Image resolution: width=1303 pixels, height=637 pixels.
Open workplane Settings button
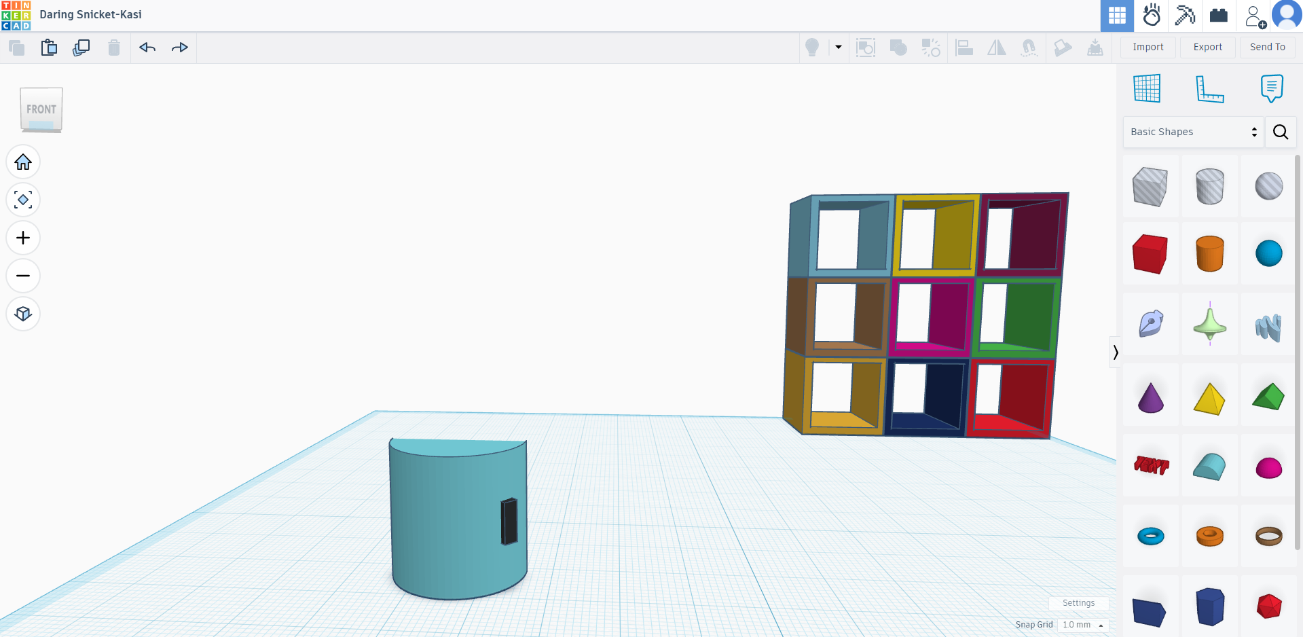(x=1078, y=603)
